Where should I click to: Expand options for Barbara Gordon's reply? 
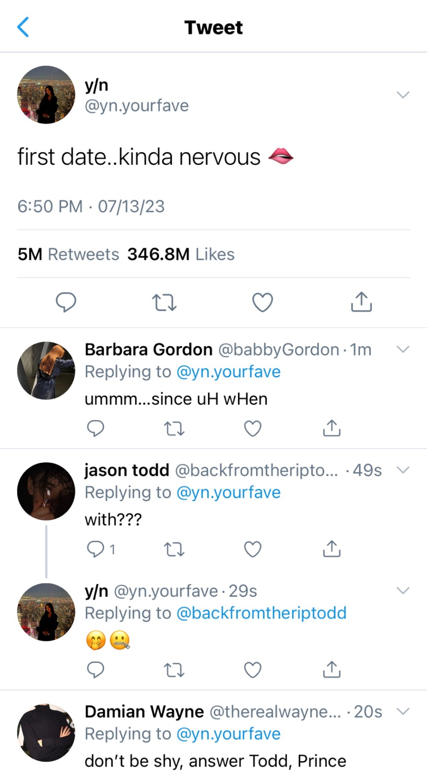coord(403,349)
